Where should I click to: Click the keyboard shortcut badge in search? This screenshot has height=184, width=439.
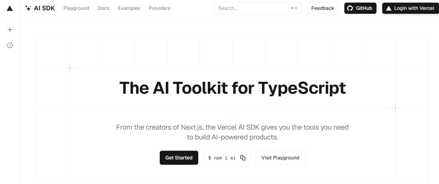294,8
